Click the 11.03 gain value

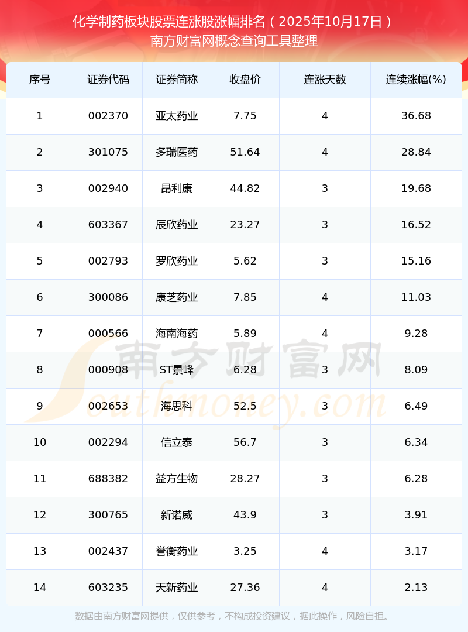point(416,297)
